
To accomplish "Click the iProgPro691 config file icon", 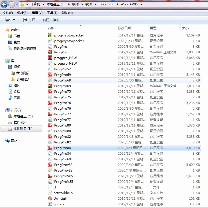I will pyautogui.click(x=50, y=159).
